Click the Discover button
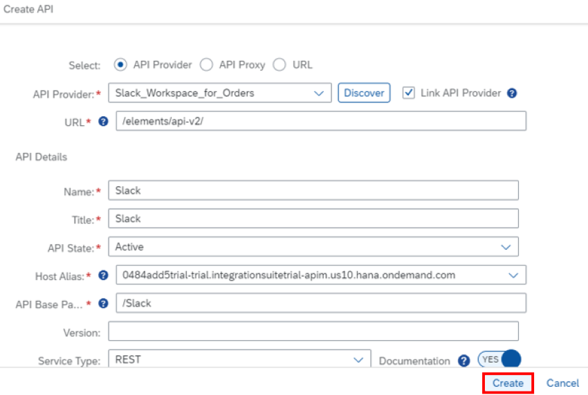 364,93
